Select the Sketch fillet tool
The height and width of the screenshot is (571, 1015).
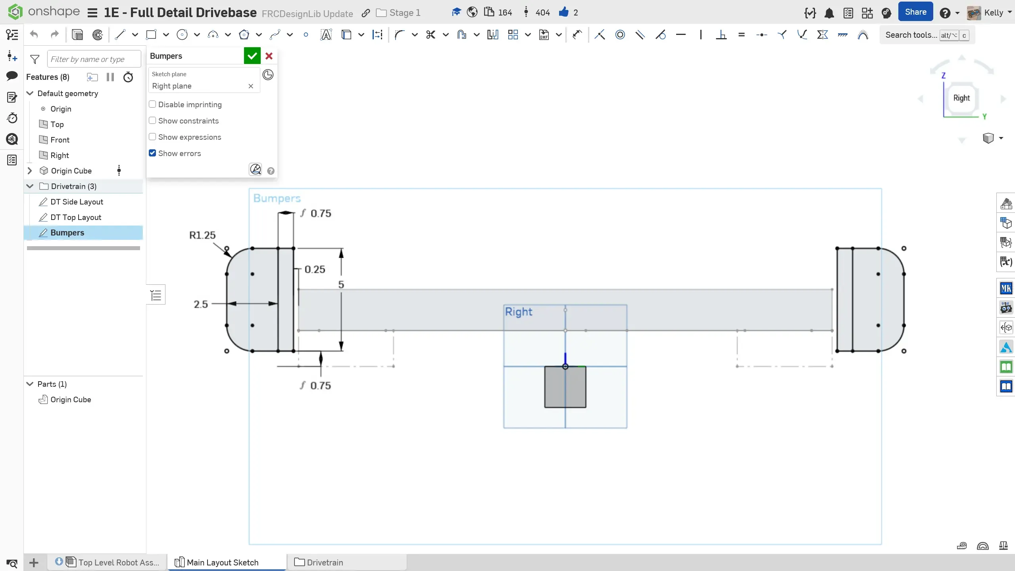(x=400, y=35)
